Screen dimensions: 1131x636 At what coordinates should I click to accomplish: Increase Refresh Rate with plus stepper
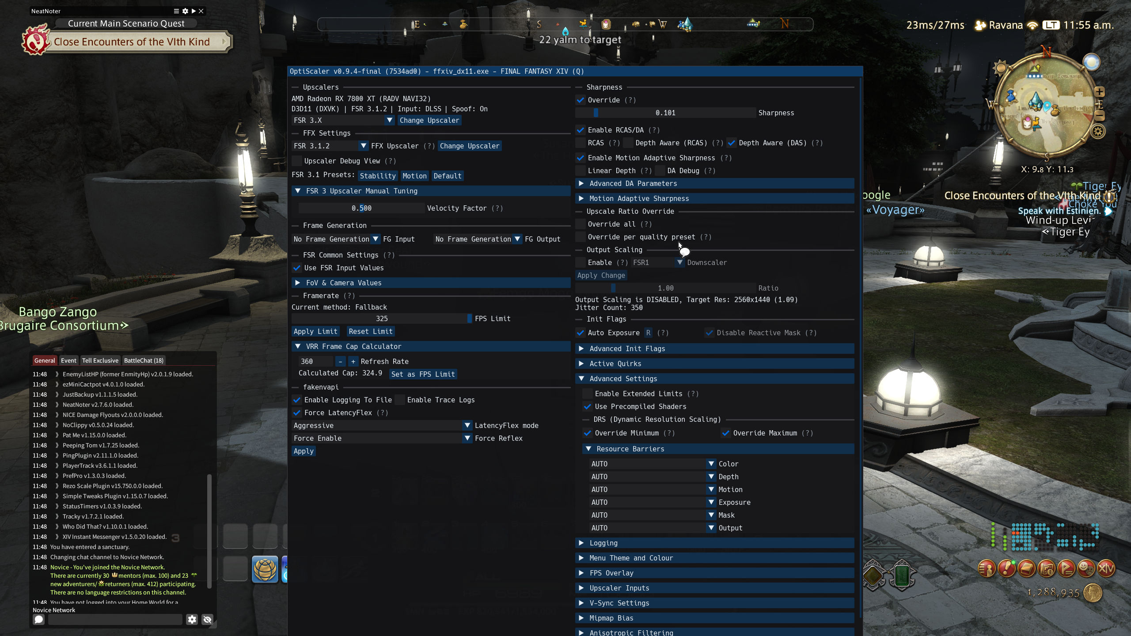coord(353,362)
